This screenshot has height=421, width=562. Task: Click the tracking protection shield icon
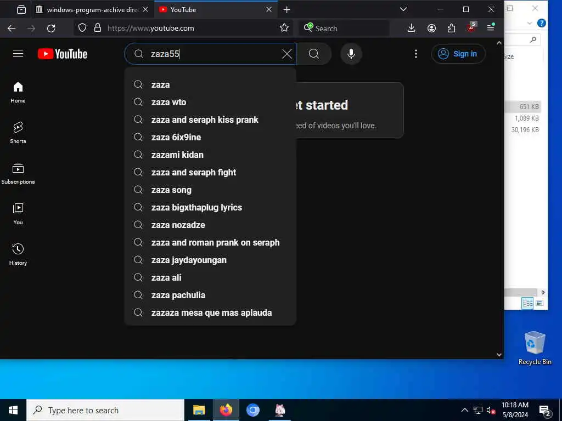point(82,28)
